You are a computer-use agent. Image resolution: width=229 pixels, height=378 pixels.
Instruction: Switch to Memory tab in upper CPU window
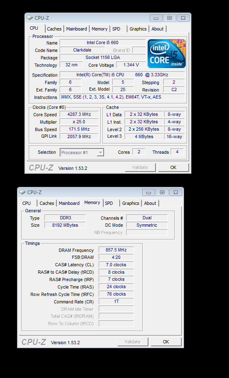pyautogui.click(x=99, y=29)
